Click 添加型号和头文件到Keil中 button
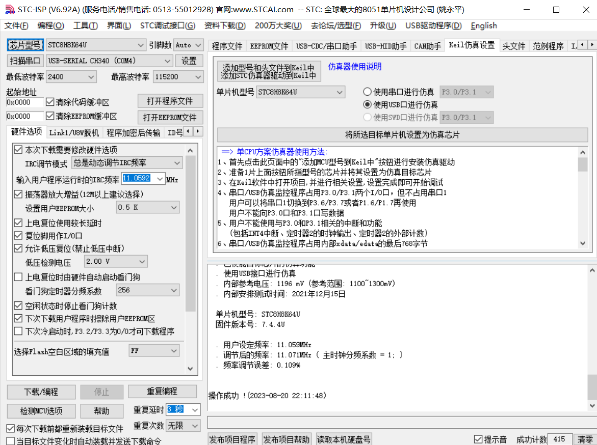Image resolution: width=597 pixels, height=445 pixels. pyautogui.click(x=269, y=71)
